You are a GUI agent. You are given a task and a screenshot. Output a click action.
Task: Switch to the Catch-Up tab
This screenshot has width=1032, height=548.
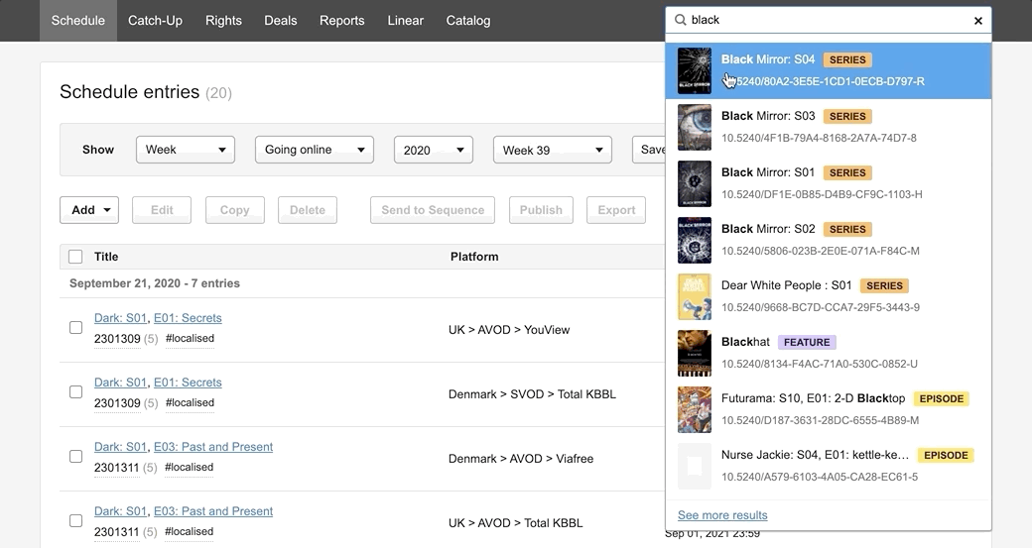pyautogui.click(x=155, y=20)
